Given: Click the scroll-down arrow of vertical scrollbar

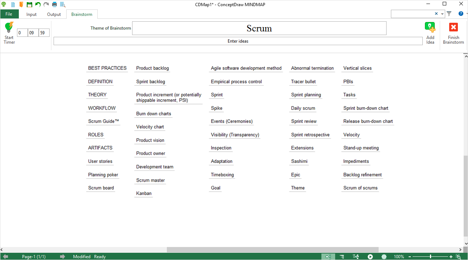Looking at the screenshot, I should pos(465,244).
